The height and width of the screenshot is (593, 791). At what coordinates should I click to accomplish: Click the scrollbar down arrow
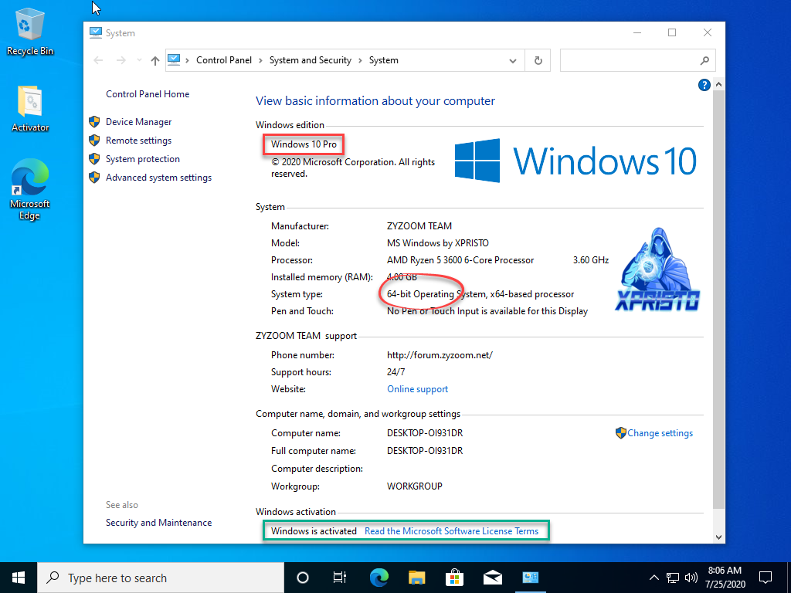(x=719, y=537)
